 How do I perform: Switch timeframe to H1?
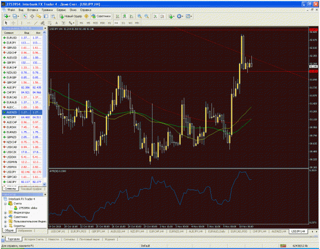click(110, 23)
